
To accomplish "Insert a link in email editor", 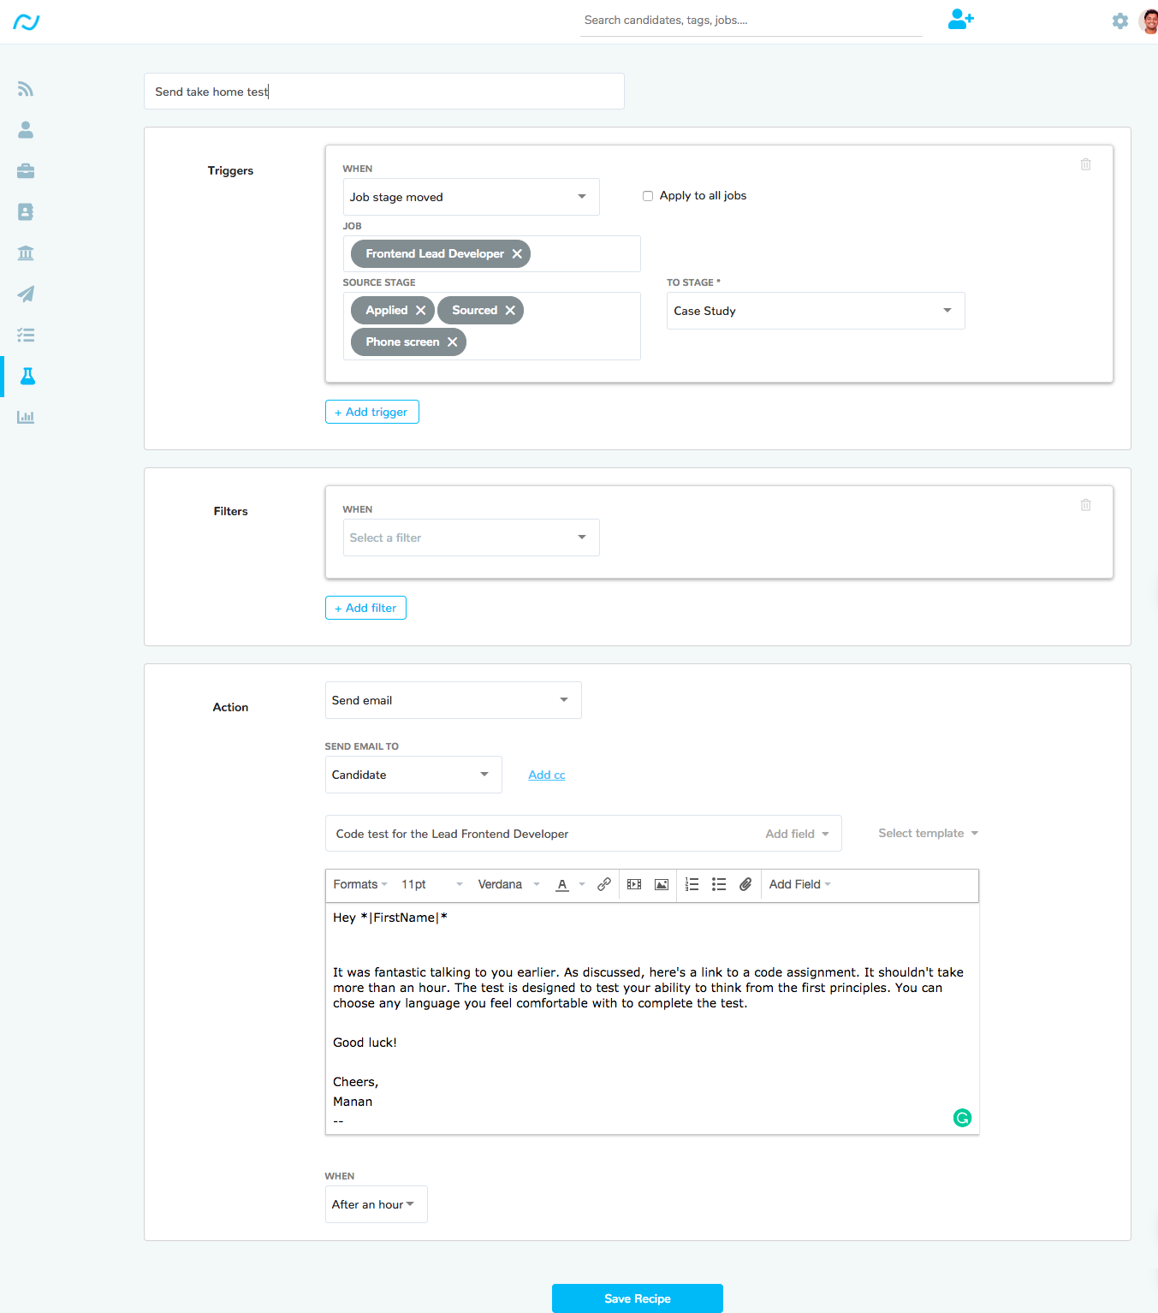I will [604, 884].
